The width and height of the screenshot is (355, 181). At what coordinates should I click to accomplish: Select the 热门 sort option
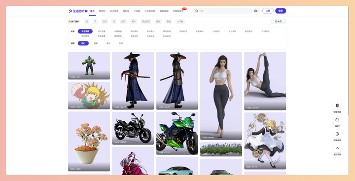coord(83,43)
